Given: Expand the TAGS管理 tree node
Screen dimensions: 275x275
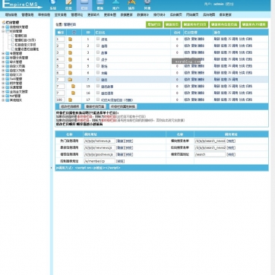Looking at the screenshot, I should point(3,79).
